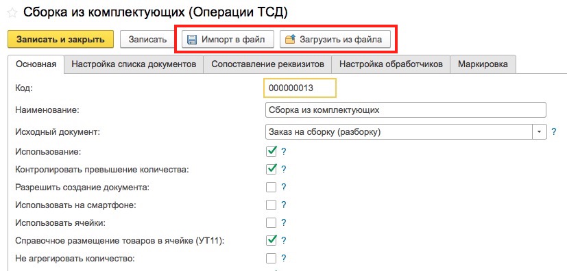Click the Записать button

(147, 39)
